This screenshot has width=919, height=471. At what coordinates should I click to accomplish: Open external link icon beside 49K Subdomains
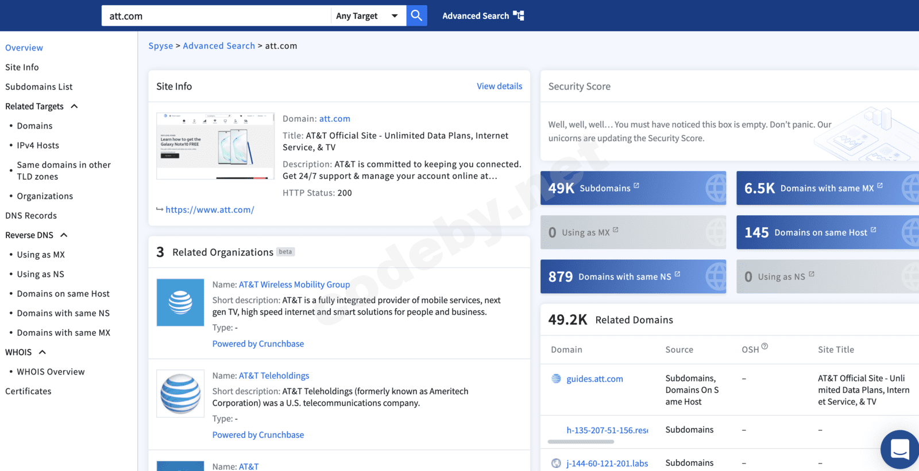[x=636, y=186]
